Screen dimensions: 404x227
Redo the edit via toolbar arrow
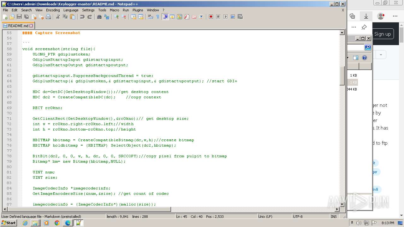(x=90, y=17)
